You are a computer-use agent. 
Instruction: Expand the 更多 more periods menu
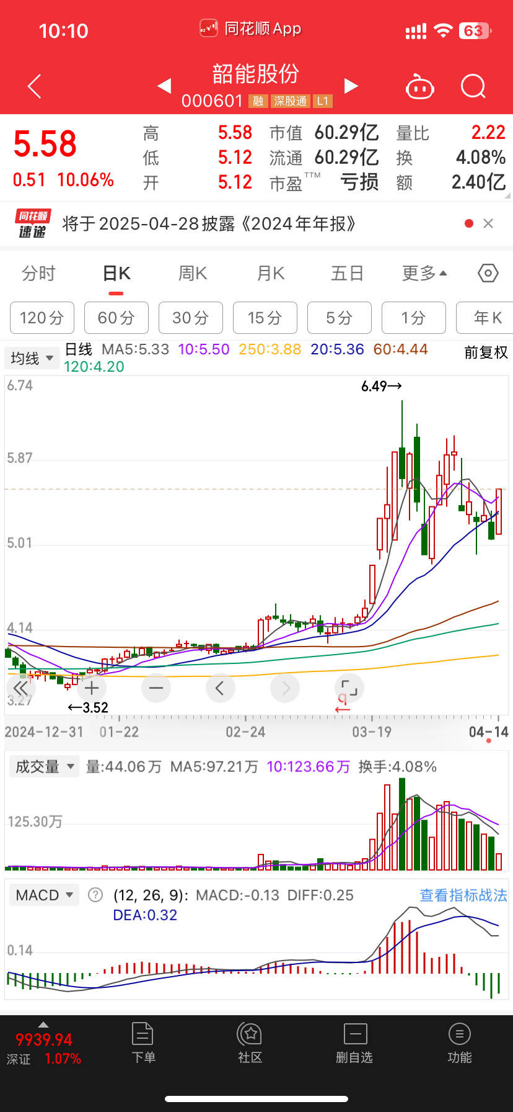[x=424, y=273]
